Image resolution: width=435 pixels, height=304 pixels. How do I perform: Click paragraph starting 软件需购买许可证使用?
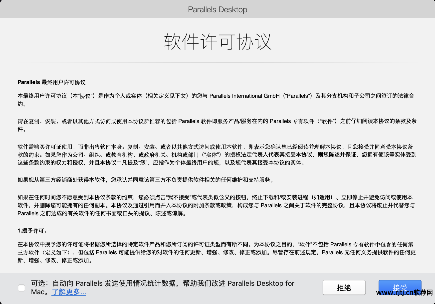tap(217, 154)
